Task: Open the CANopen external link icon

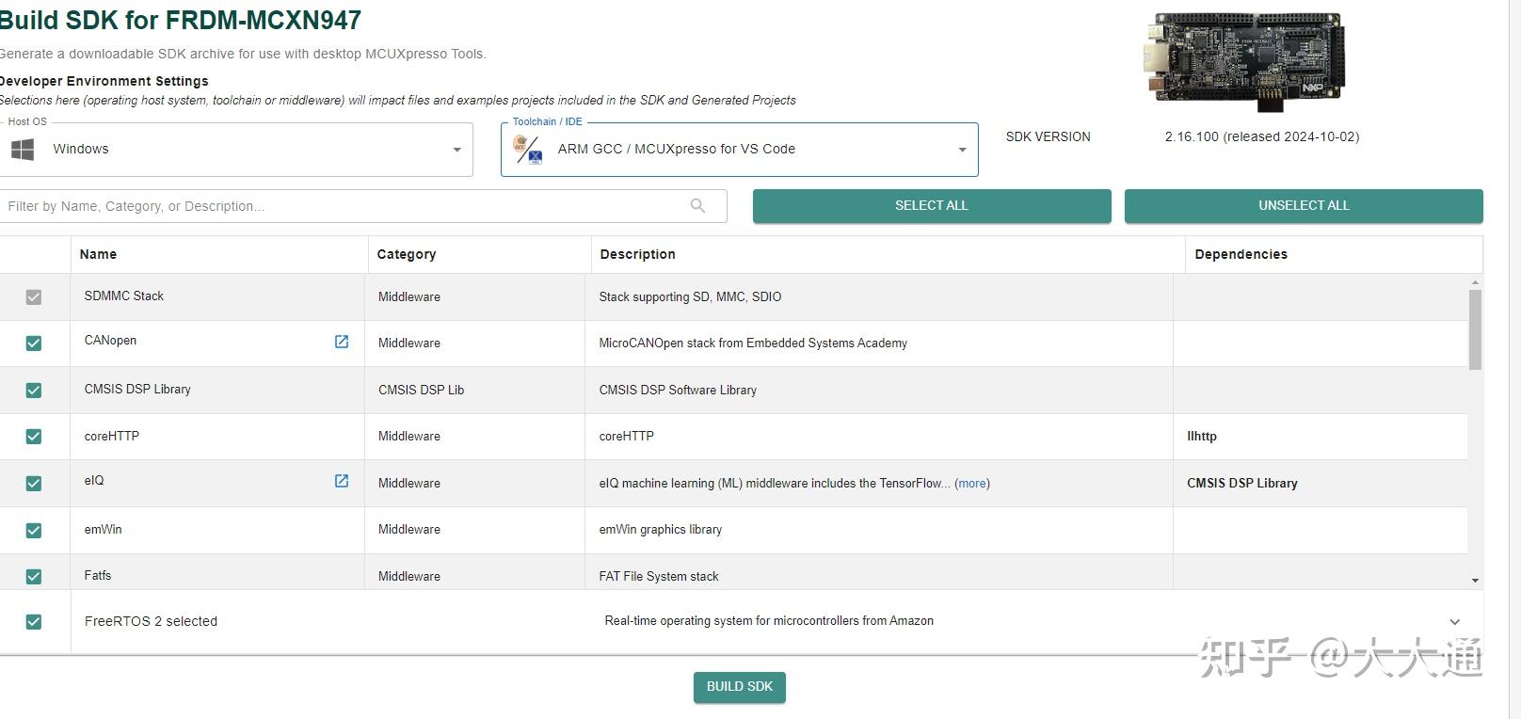Action: click(x=342, y=342)
